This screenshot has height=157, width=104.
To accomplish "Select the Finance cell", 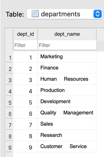I will pyautogui.click(x=67, y=68).
